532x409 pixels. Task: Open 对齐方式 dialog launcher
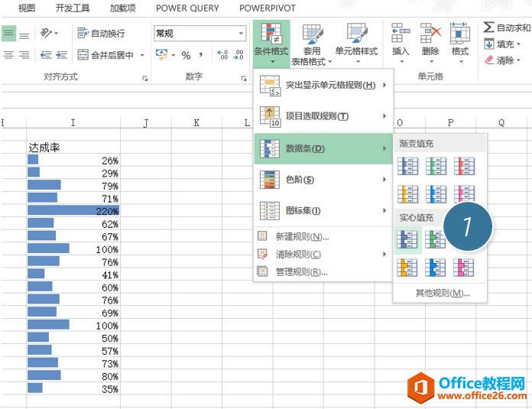[x=145, y=79]
